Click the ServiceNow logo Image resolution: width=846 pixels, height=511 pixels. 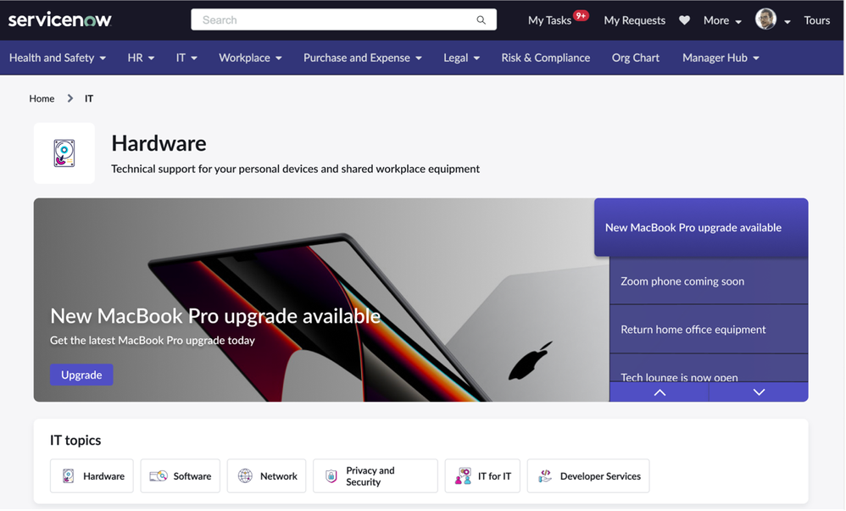point(60,20)
